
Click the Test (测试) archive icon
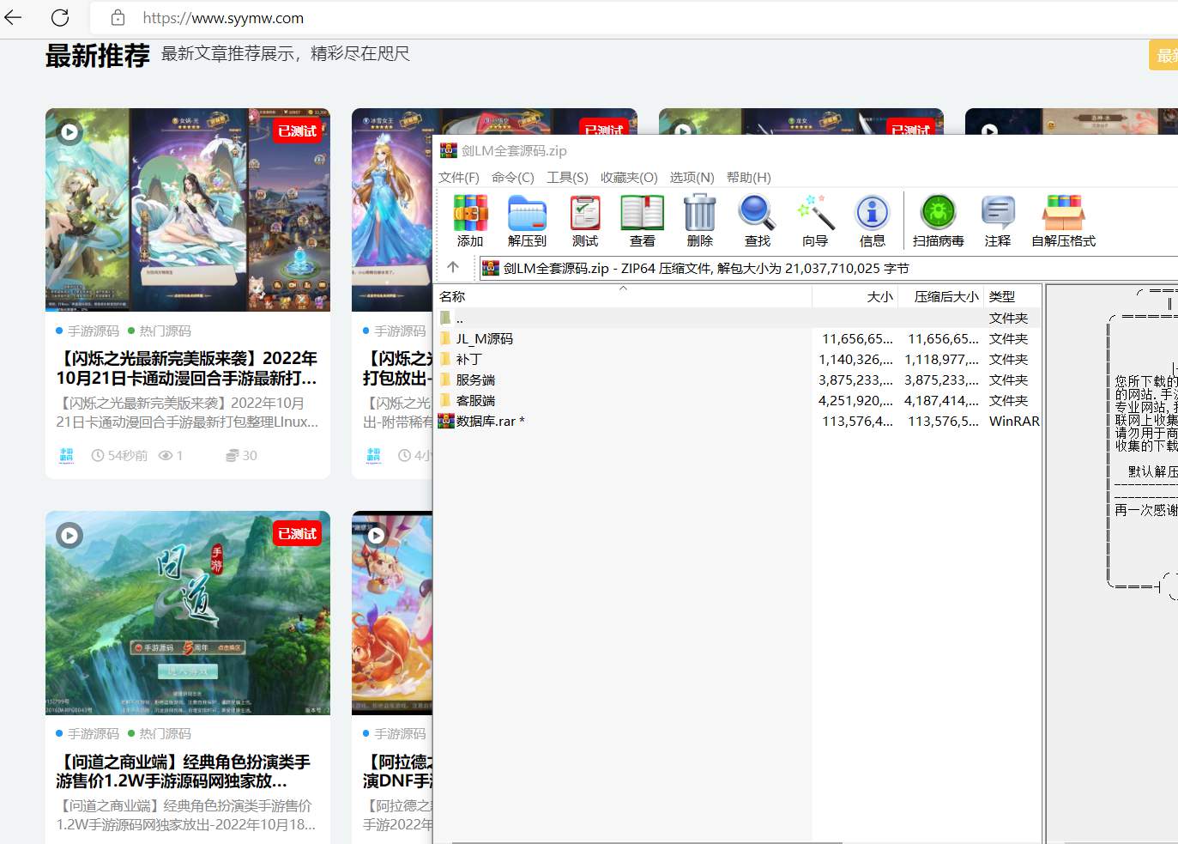point(585,213)
